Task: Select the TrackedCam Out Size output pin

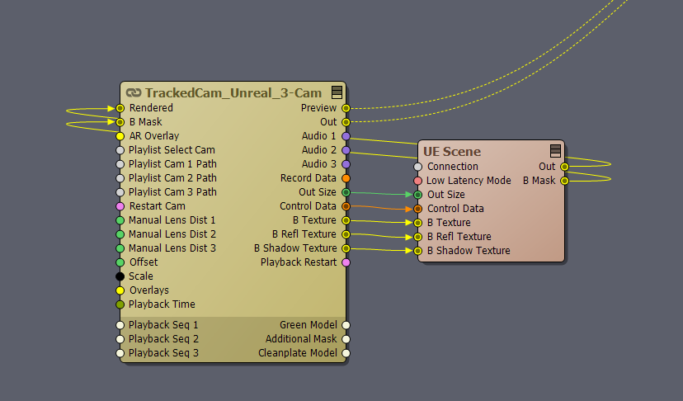Action: pos(346,192)
